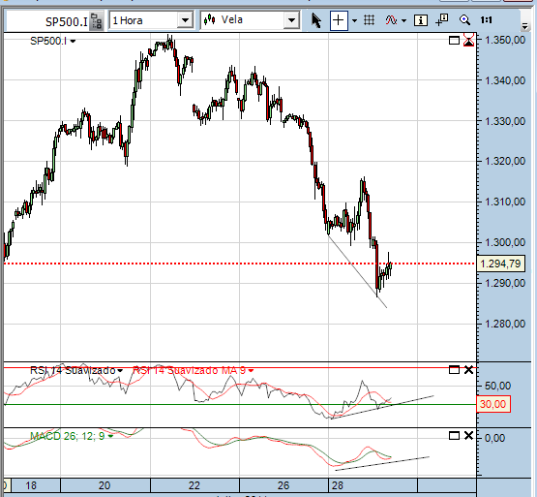Click date 28 on time axis
The width and height of the screenshot is (537, 497).
coord(338,485)
